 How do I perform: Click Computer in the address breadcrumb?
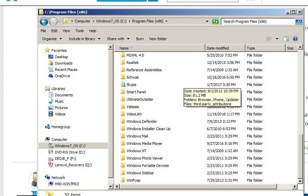coord(82,21)
